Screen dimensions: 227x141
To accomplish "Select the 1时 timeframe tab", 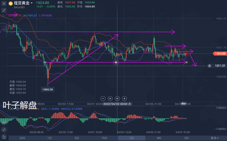I will pos(132,138).
